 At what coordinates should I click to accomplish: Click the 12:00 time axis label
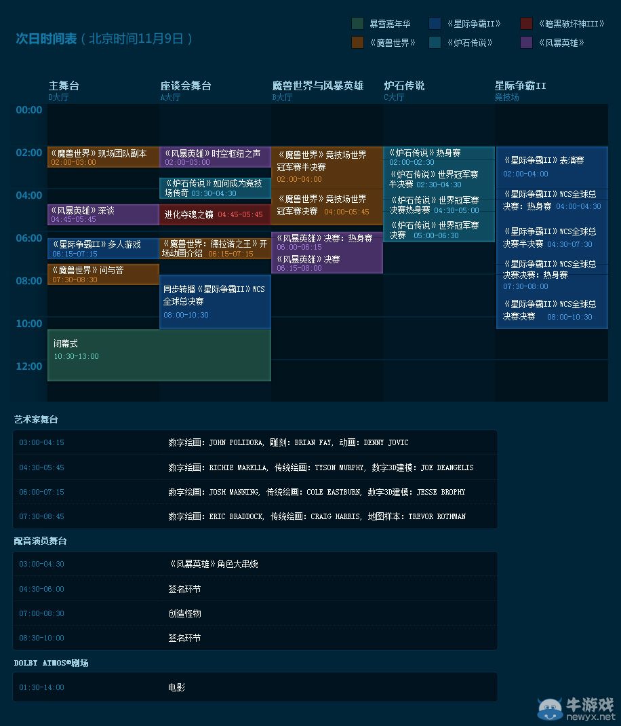pyautogui.click(x=29, y=366)
